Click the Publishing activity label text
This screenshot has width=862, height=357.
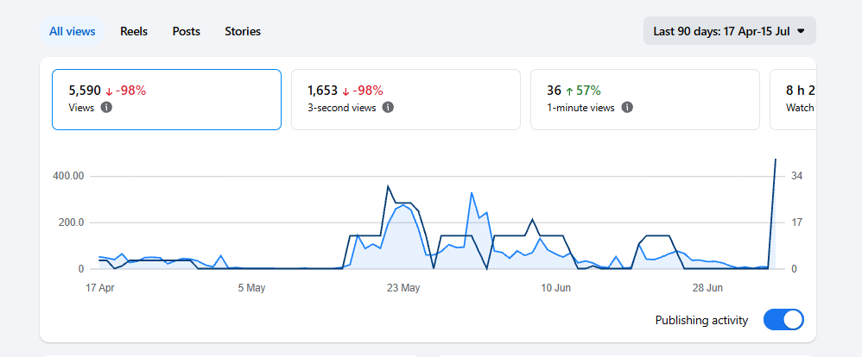pyautogui.click(x=701, y=320)
